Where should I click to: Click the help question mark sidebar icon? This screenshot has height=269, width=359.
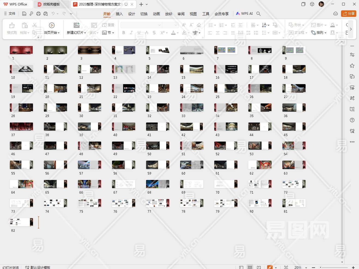[x=352, y=120]
